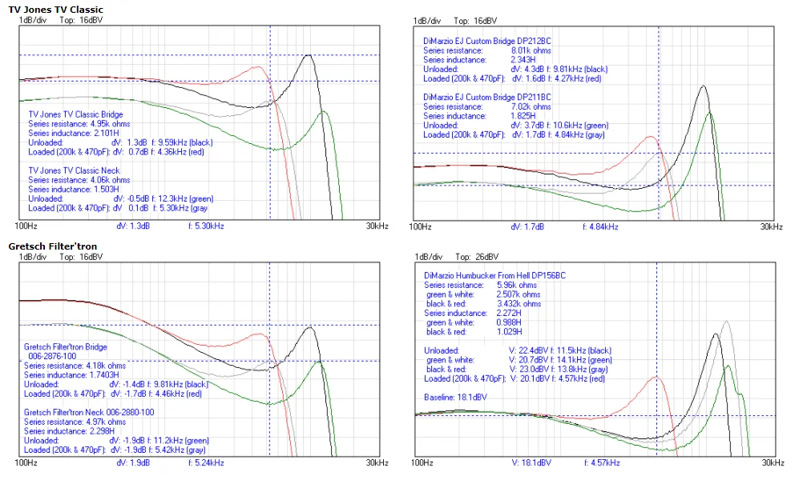Click 'V: 20.7dBV f: 14.1kHz (green)' entry
This screenshot has width=795, height=488.
point(561,360)
